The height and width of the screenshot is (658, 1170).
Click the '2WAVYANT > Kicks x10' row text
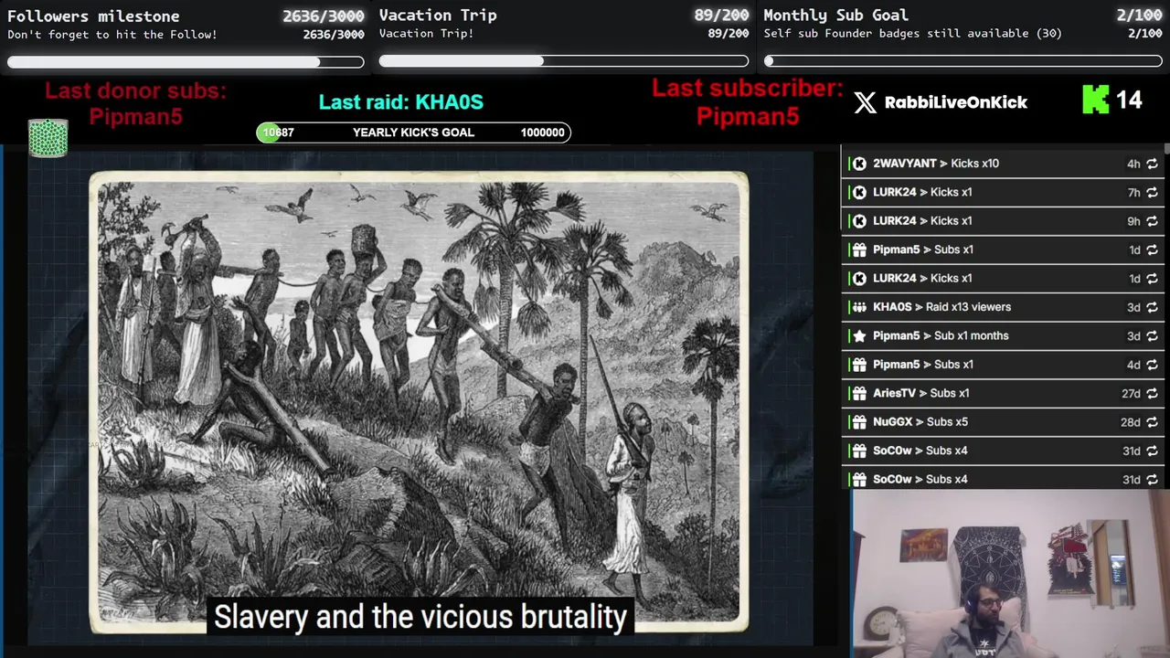(936, 164)
